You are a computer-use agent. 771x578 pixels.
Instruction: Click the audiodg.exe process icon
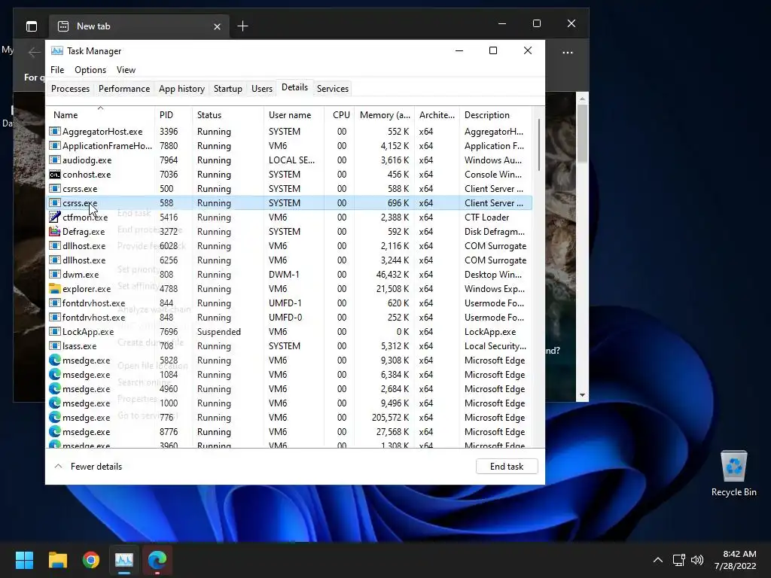point(54,160)
